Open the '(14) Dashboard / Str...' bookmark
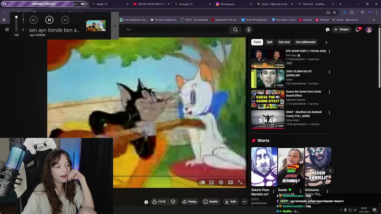The image size is (381, 214). 134,20
